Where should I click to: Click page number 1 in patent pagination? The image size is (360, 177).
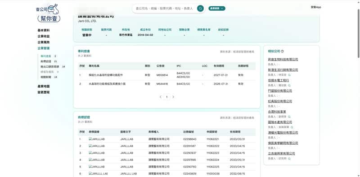166,97
